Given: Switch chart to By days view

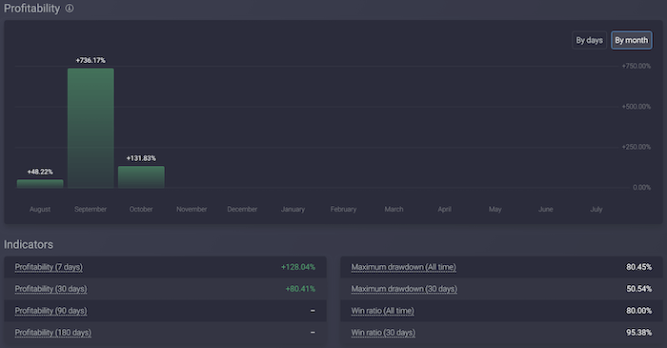Looking at the screenshot, I should click(589, 40).
